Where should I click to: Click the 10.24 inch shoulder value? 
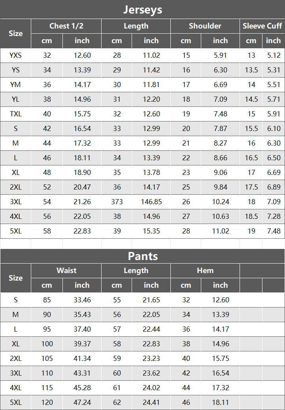220,202
